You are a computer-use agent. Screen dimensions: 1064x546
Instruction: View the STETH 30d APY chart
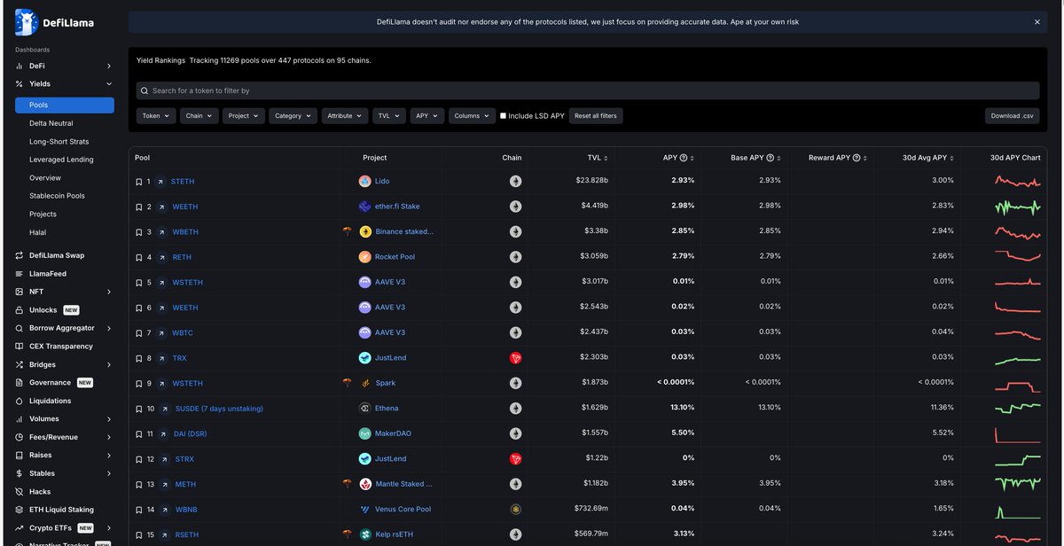(x=1016, y=181)
